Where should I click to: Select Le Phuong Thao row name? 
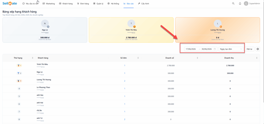[x=43, y=87]
